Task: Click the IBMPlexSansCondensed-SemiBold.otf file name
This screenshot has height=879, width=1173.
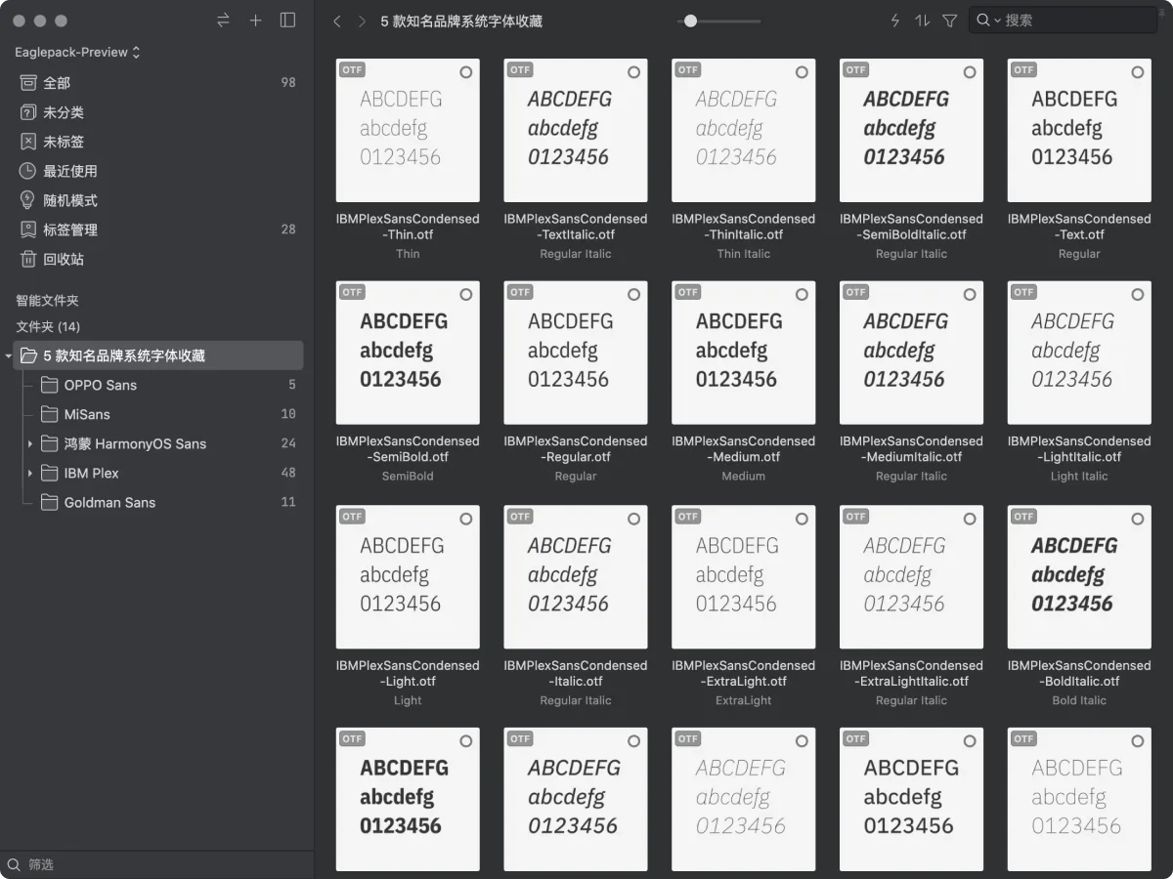Action: (408, 448)
